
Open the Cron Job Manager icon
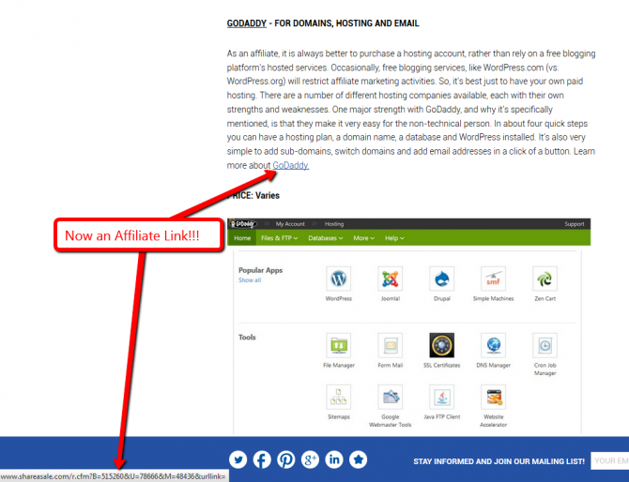click(x=544, y=345)
